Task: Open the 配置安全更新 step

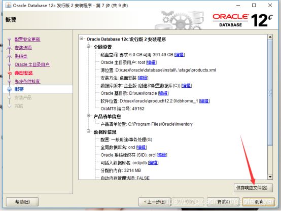Action: pyautogui.click(x=27, y=39)
